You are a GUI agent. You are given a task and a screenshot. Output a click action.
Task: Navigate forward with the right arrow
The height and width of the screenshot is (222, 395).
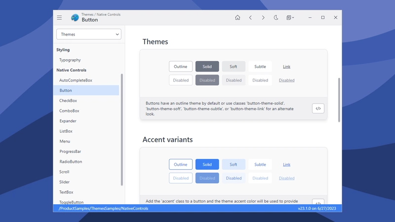pyautogui.click(x=263, y=18)
